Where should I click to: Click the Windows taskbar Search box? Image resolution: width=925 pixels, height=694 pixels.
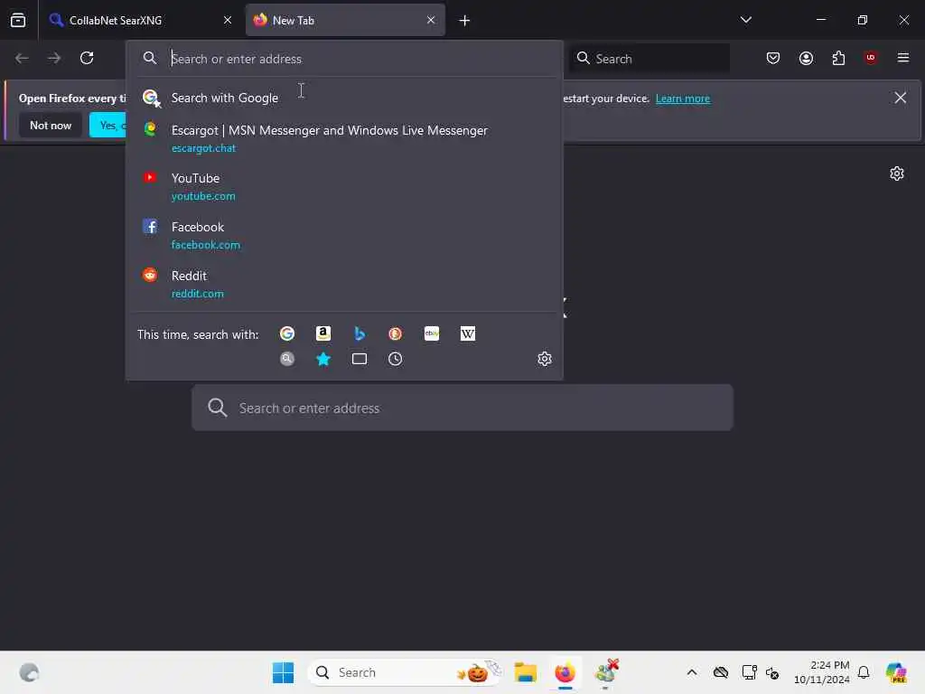coord(406,672)
